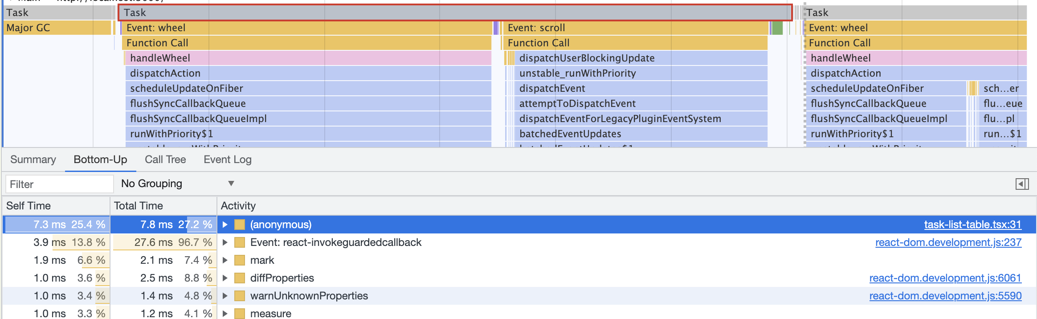Expand the (anonymous) activity row
The height and width of the screenshot is (319, 1037).
225,225
